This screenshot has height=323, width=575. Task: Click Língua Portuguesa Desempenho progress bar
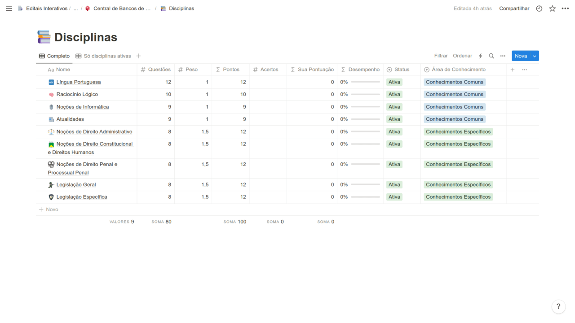(x=365, y=82)
